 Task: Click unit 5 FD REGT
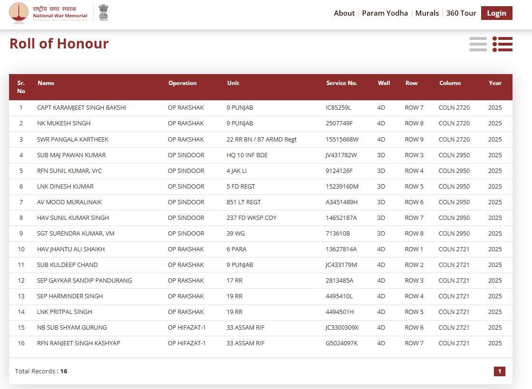tap(241, 186)
